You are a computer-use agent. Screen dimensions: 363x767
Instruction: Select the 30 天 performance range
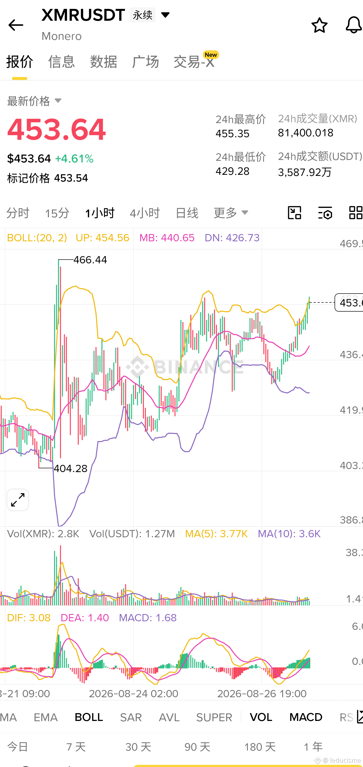pyautogui.click(x=138, y=747)
